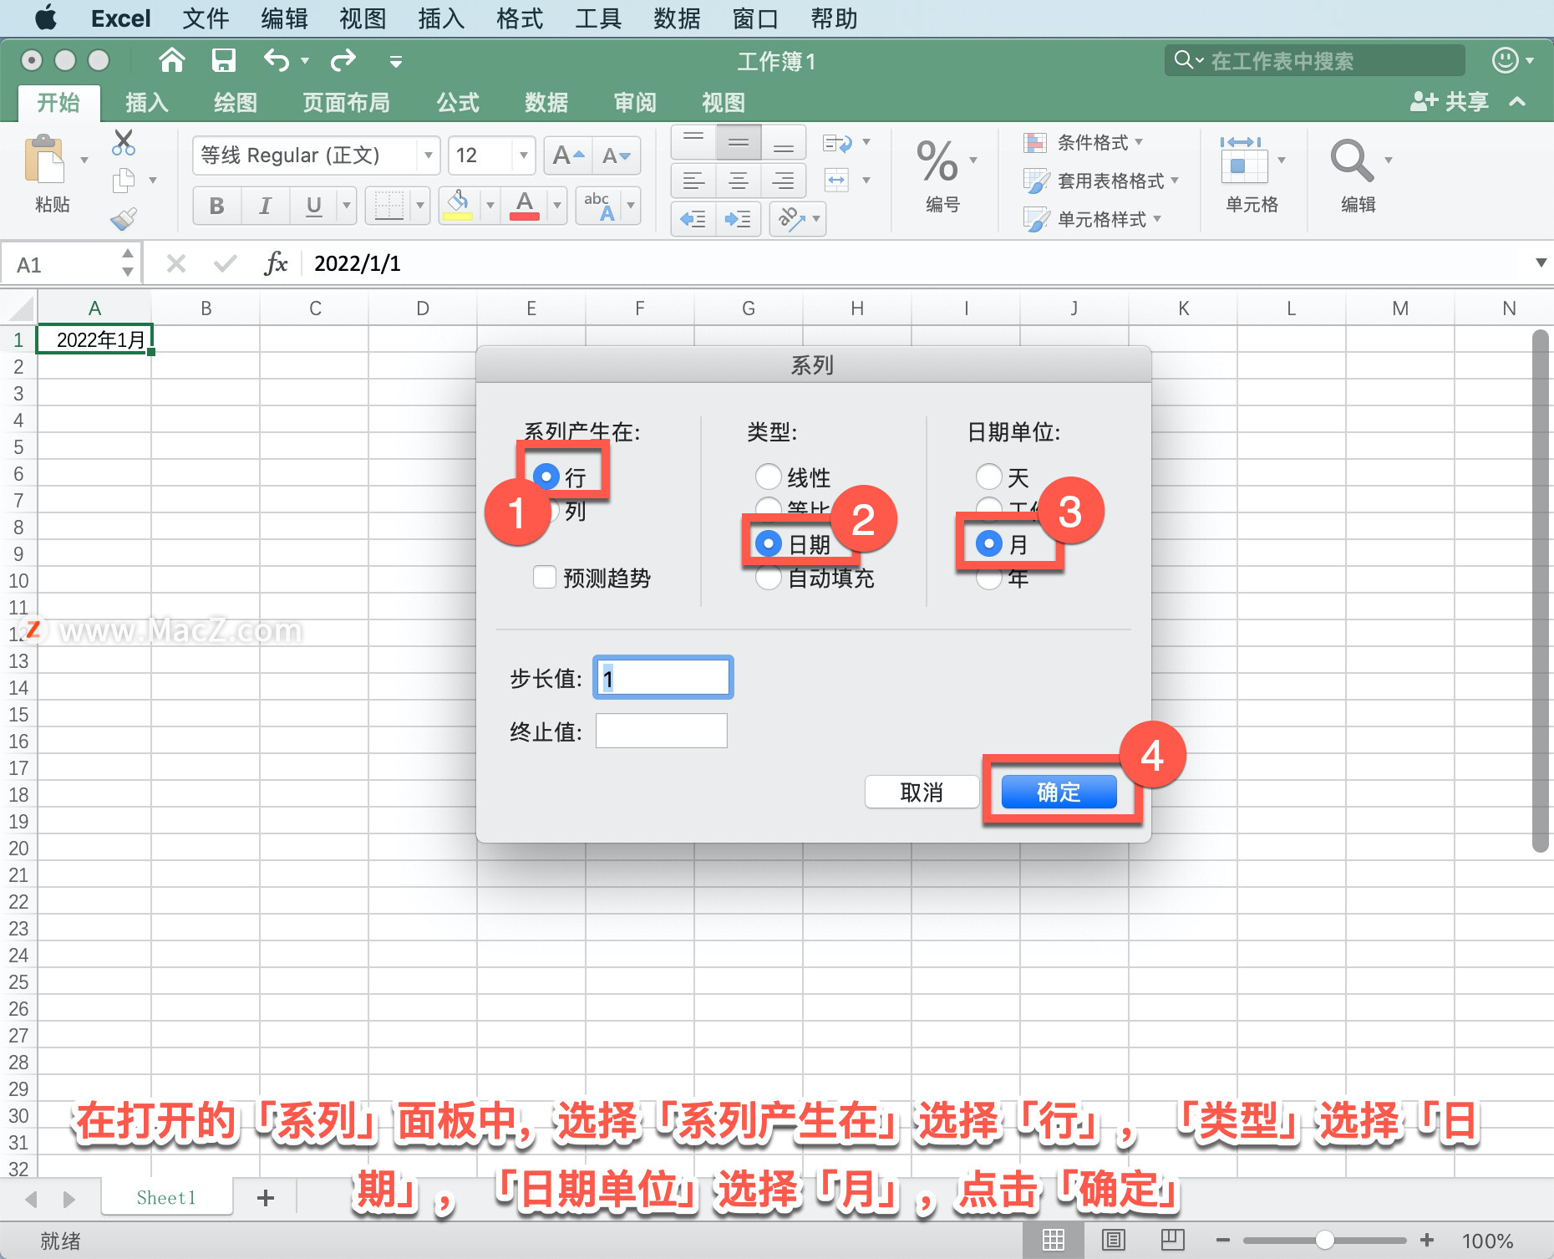Decrease font size with smaller A

[617, 155]
